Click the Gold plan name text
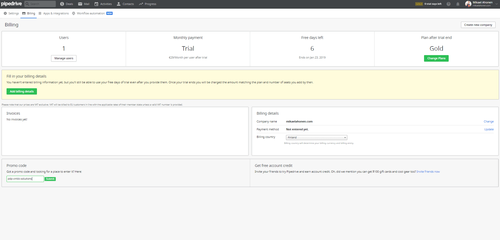Image resolution: width=500 pixels, height=240 pixels. click(x=436, y=49)
